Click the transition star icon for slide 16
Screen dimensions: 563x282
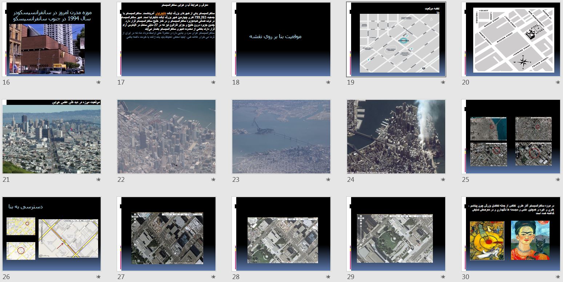coord(98,82)
